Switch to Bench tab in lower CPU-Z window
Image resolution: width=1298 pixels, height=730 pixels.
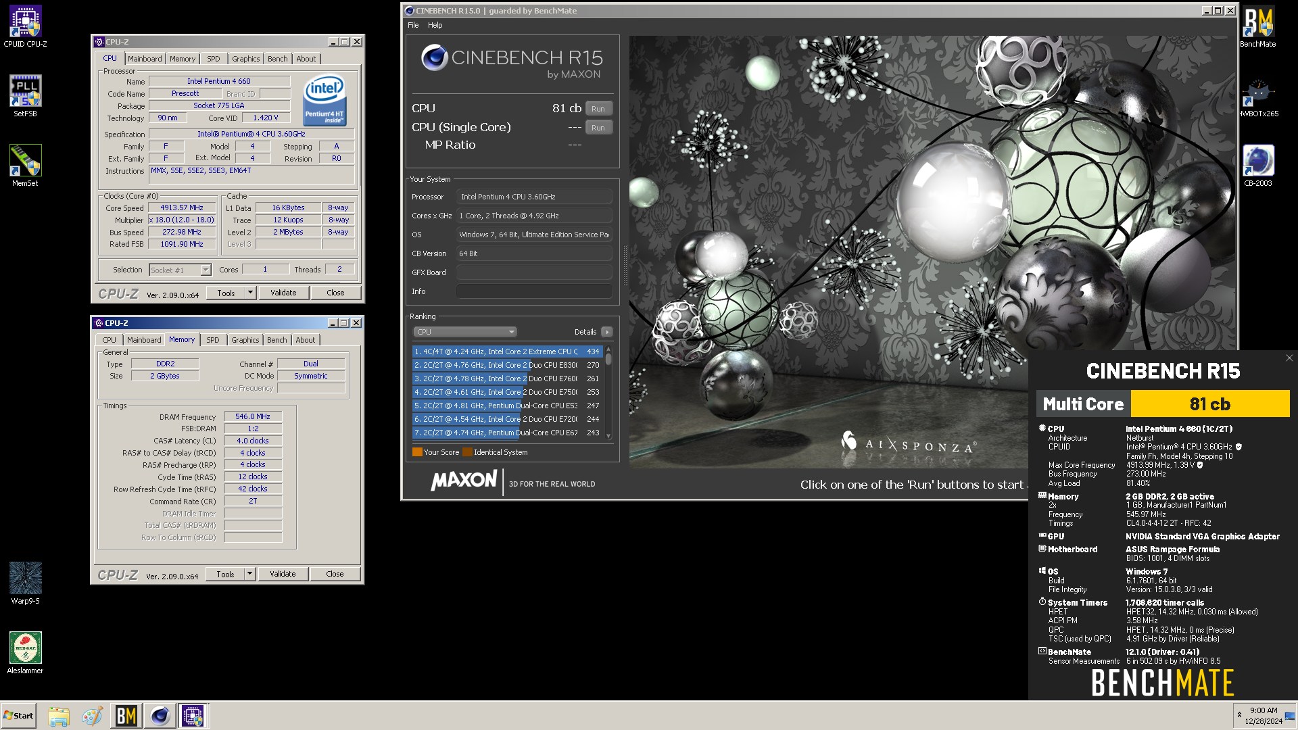point(277,340)
